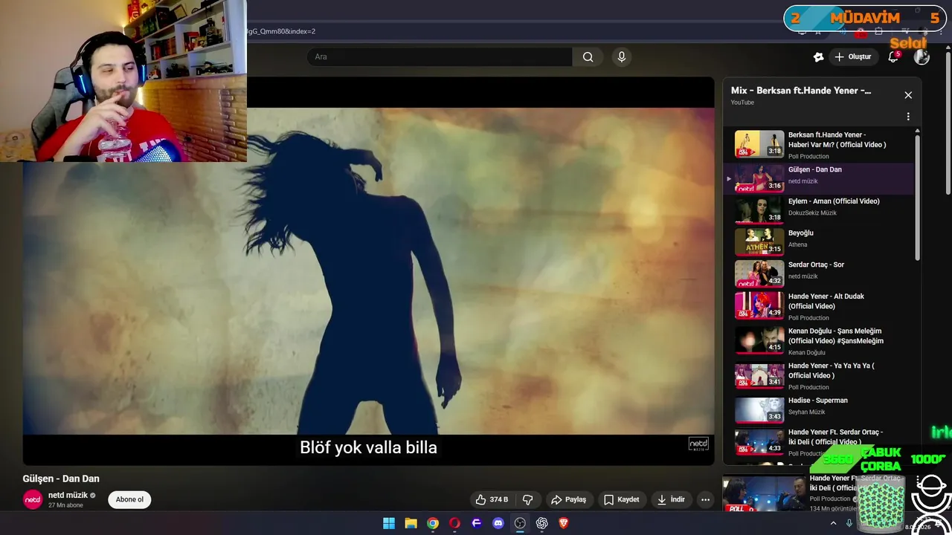Image resolution: width=952 pixels, height=535 pixels.
Task: Click the browser address bar URL
Action: click(x=281, y=31)
